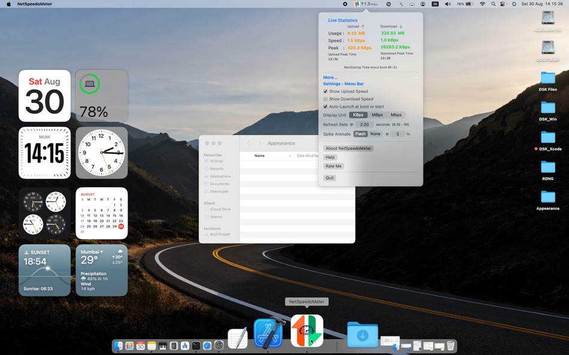Enable Show Download Speed
569x355 pixels.
pyautogui.click(x=325, y=99)
